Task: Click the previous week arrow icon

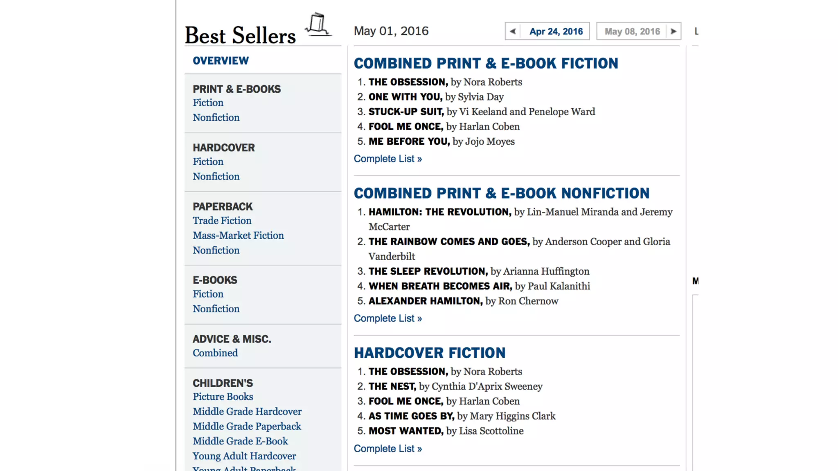Action: point(513,31)
